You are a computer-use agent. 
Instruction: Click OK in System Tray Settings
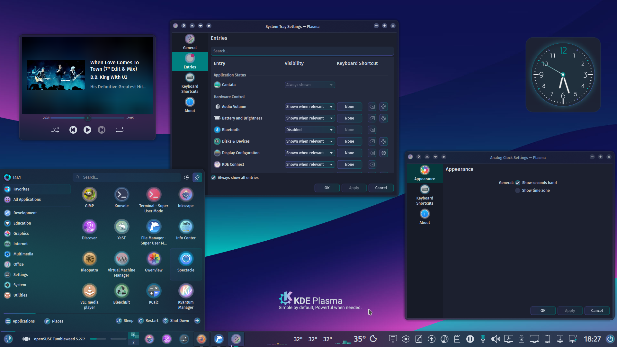tap(327, 188)
